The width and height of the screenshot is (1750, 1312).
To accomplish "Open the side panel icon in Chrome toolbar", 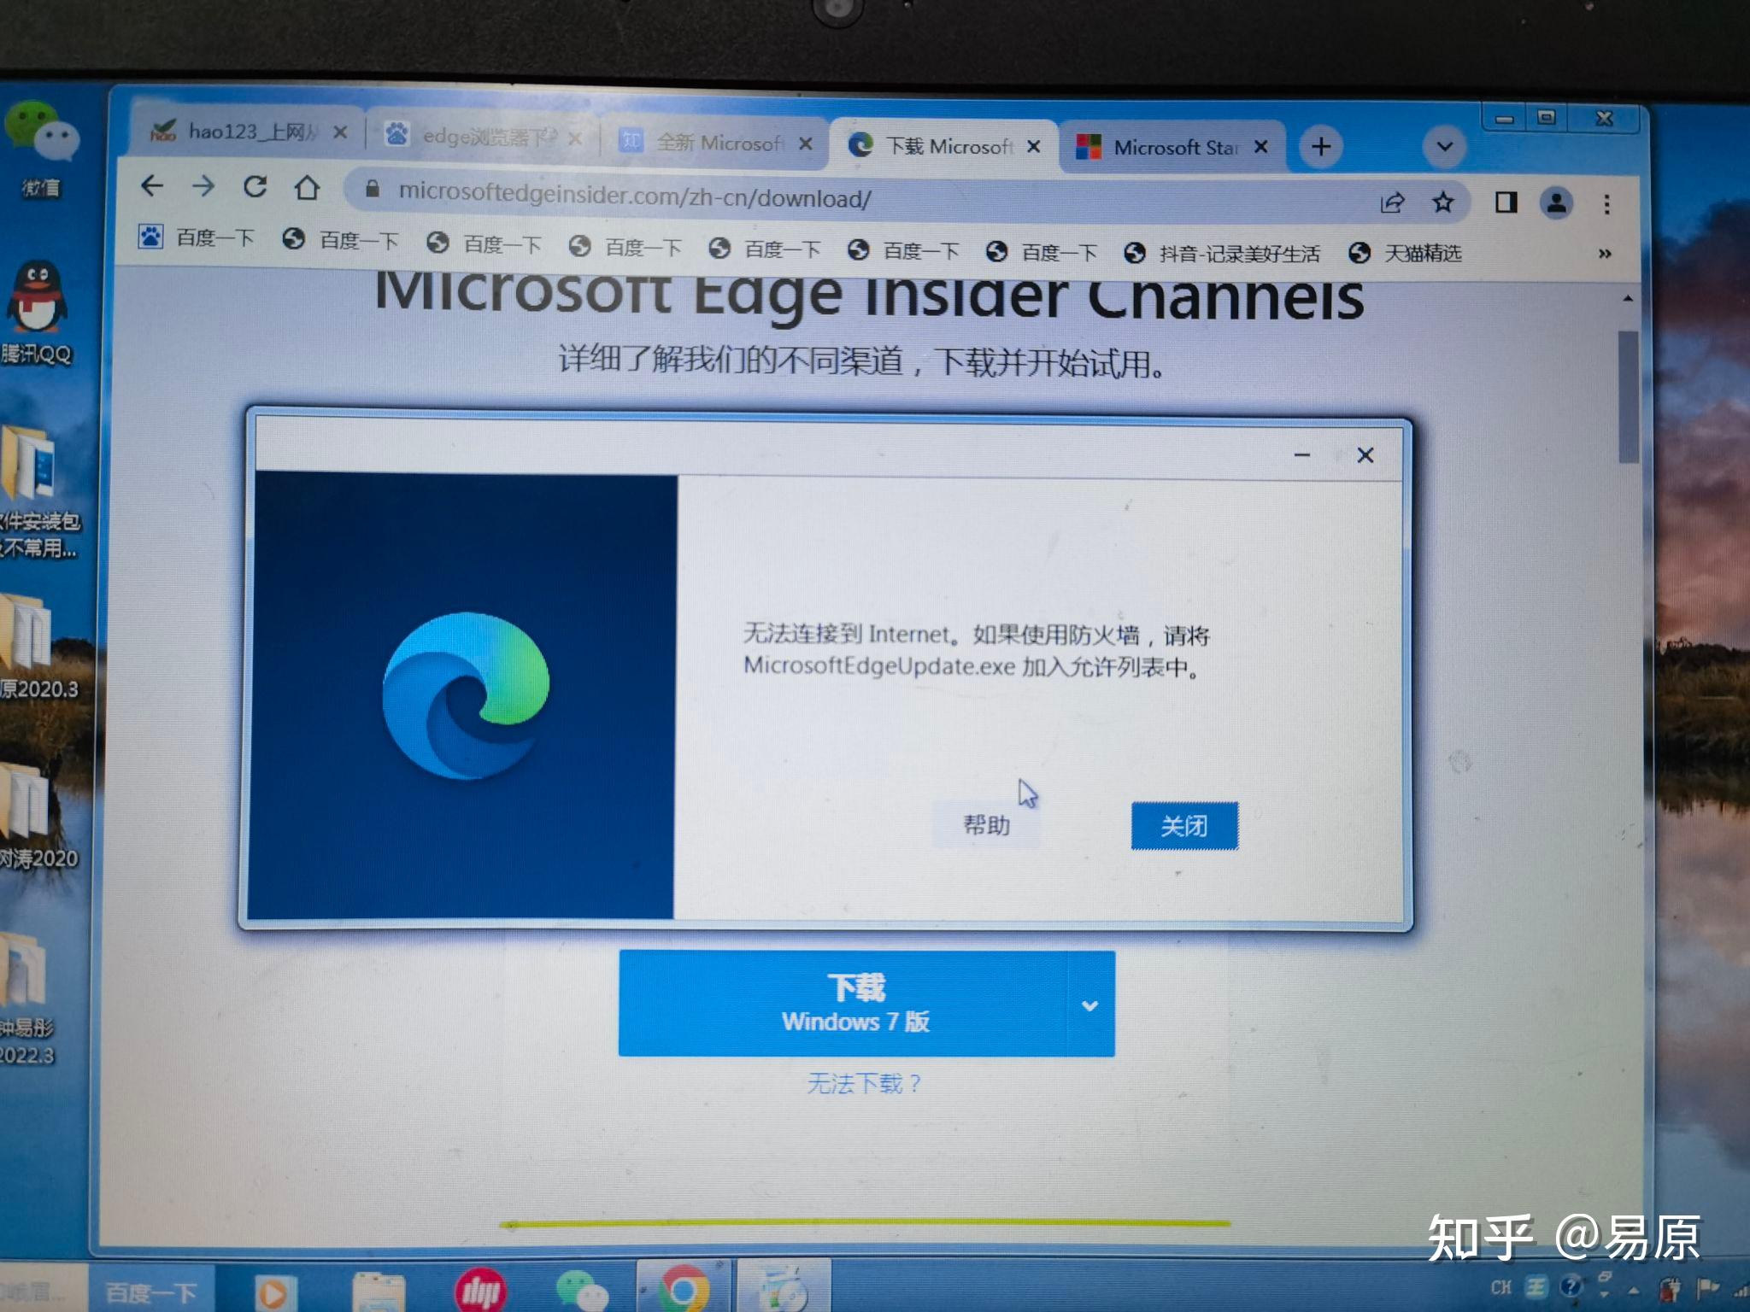I will [x=1506, y=202].
